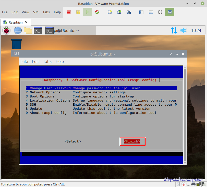Open the snapshot manager icon
The height and width of the screenshot is (187, 207).
point(129,12)
